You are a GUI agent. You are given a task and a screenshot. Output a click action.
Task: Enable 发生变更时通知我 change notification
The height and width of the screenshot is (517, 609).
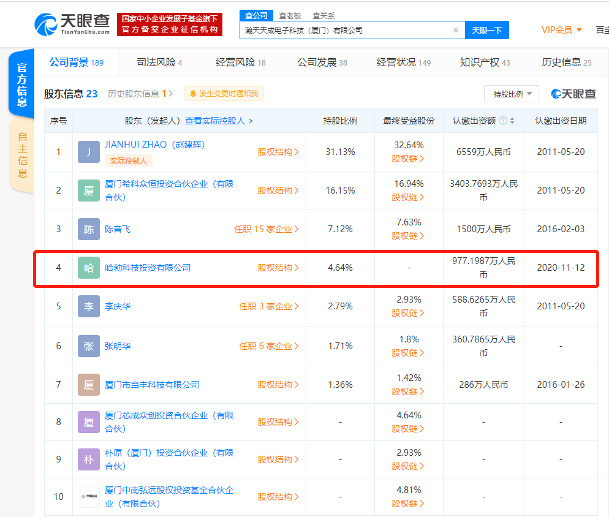pos(224,94)
